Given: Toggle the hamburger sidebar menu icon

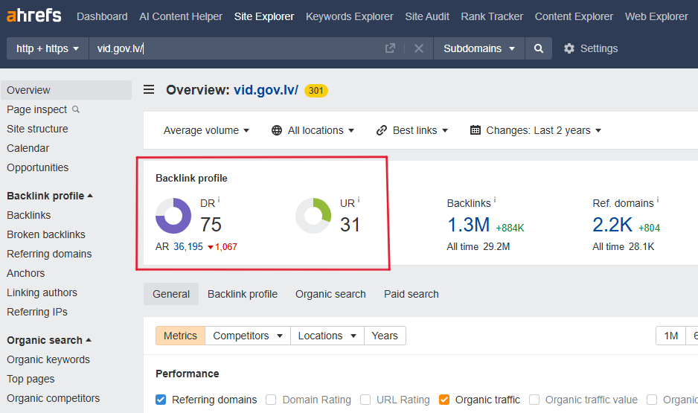Looking at the screenshot, I should click(x=149, y=90).
